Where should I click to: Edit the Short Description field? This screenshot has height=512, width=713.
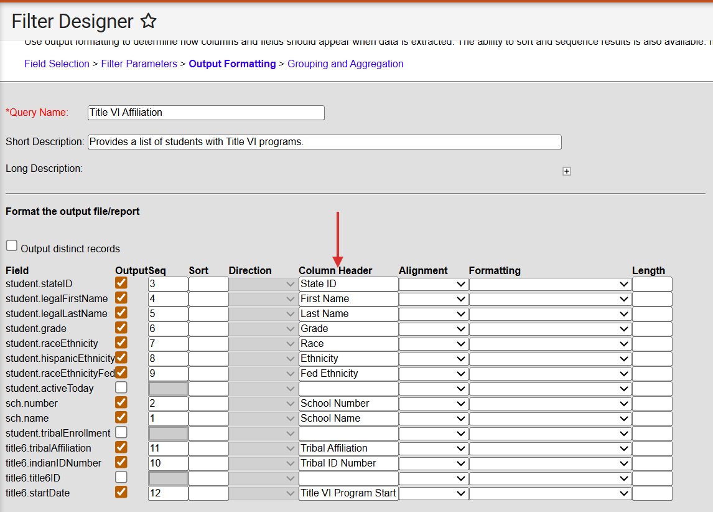(325, 142)
